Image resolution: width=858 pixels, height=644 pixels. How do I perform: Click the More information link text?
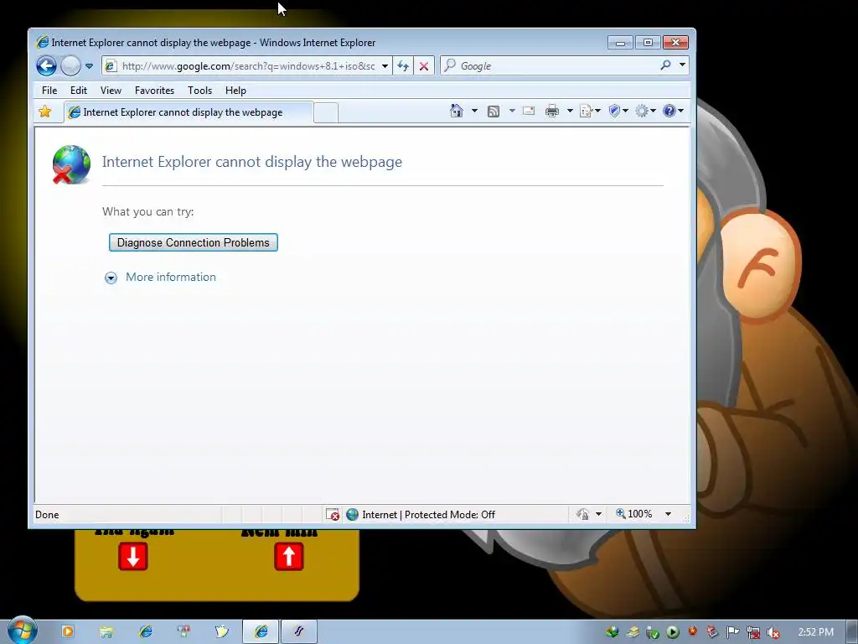(171, 277)
